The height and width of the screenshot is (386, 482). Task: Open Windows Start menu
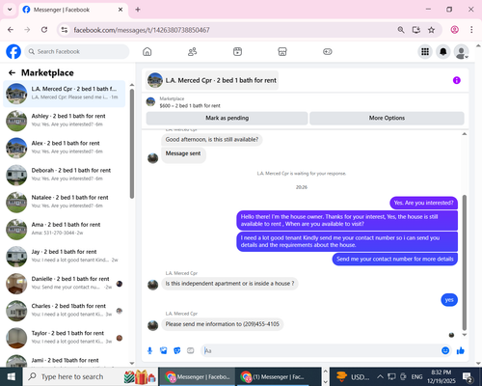coord(12,376)
